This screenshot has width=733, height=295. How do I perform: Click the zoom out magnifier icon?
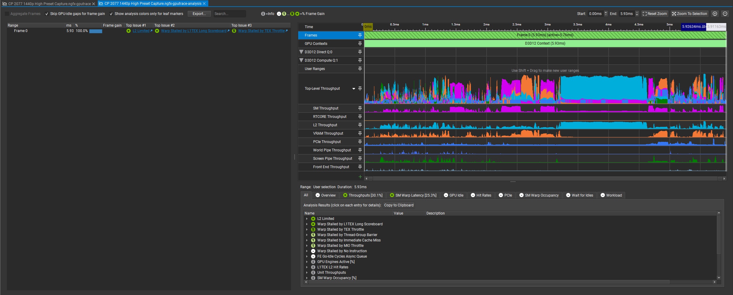point(725,14)
